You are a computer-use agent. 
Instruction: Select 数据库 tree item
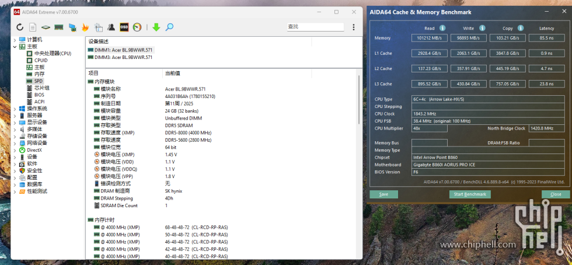[x=34, y=184]
